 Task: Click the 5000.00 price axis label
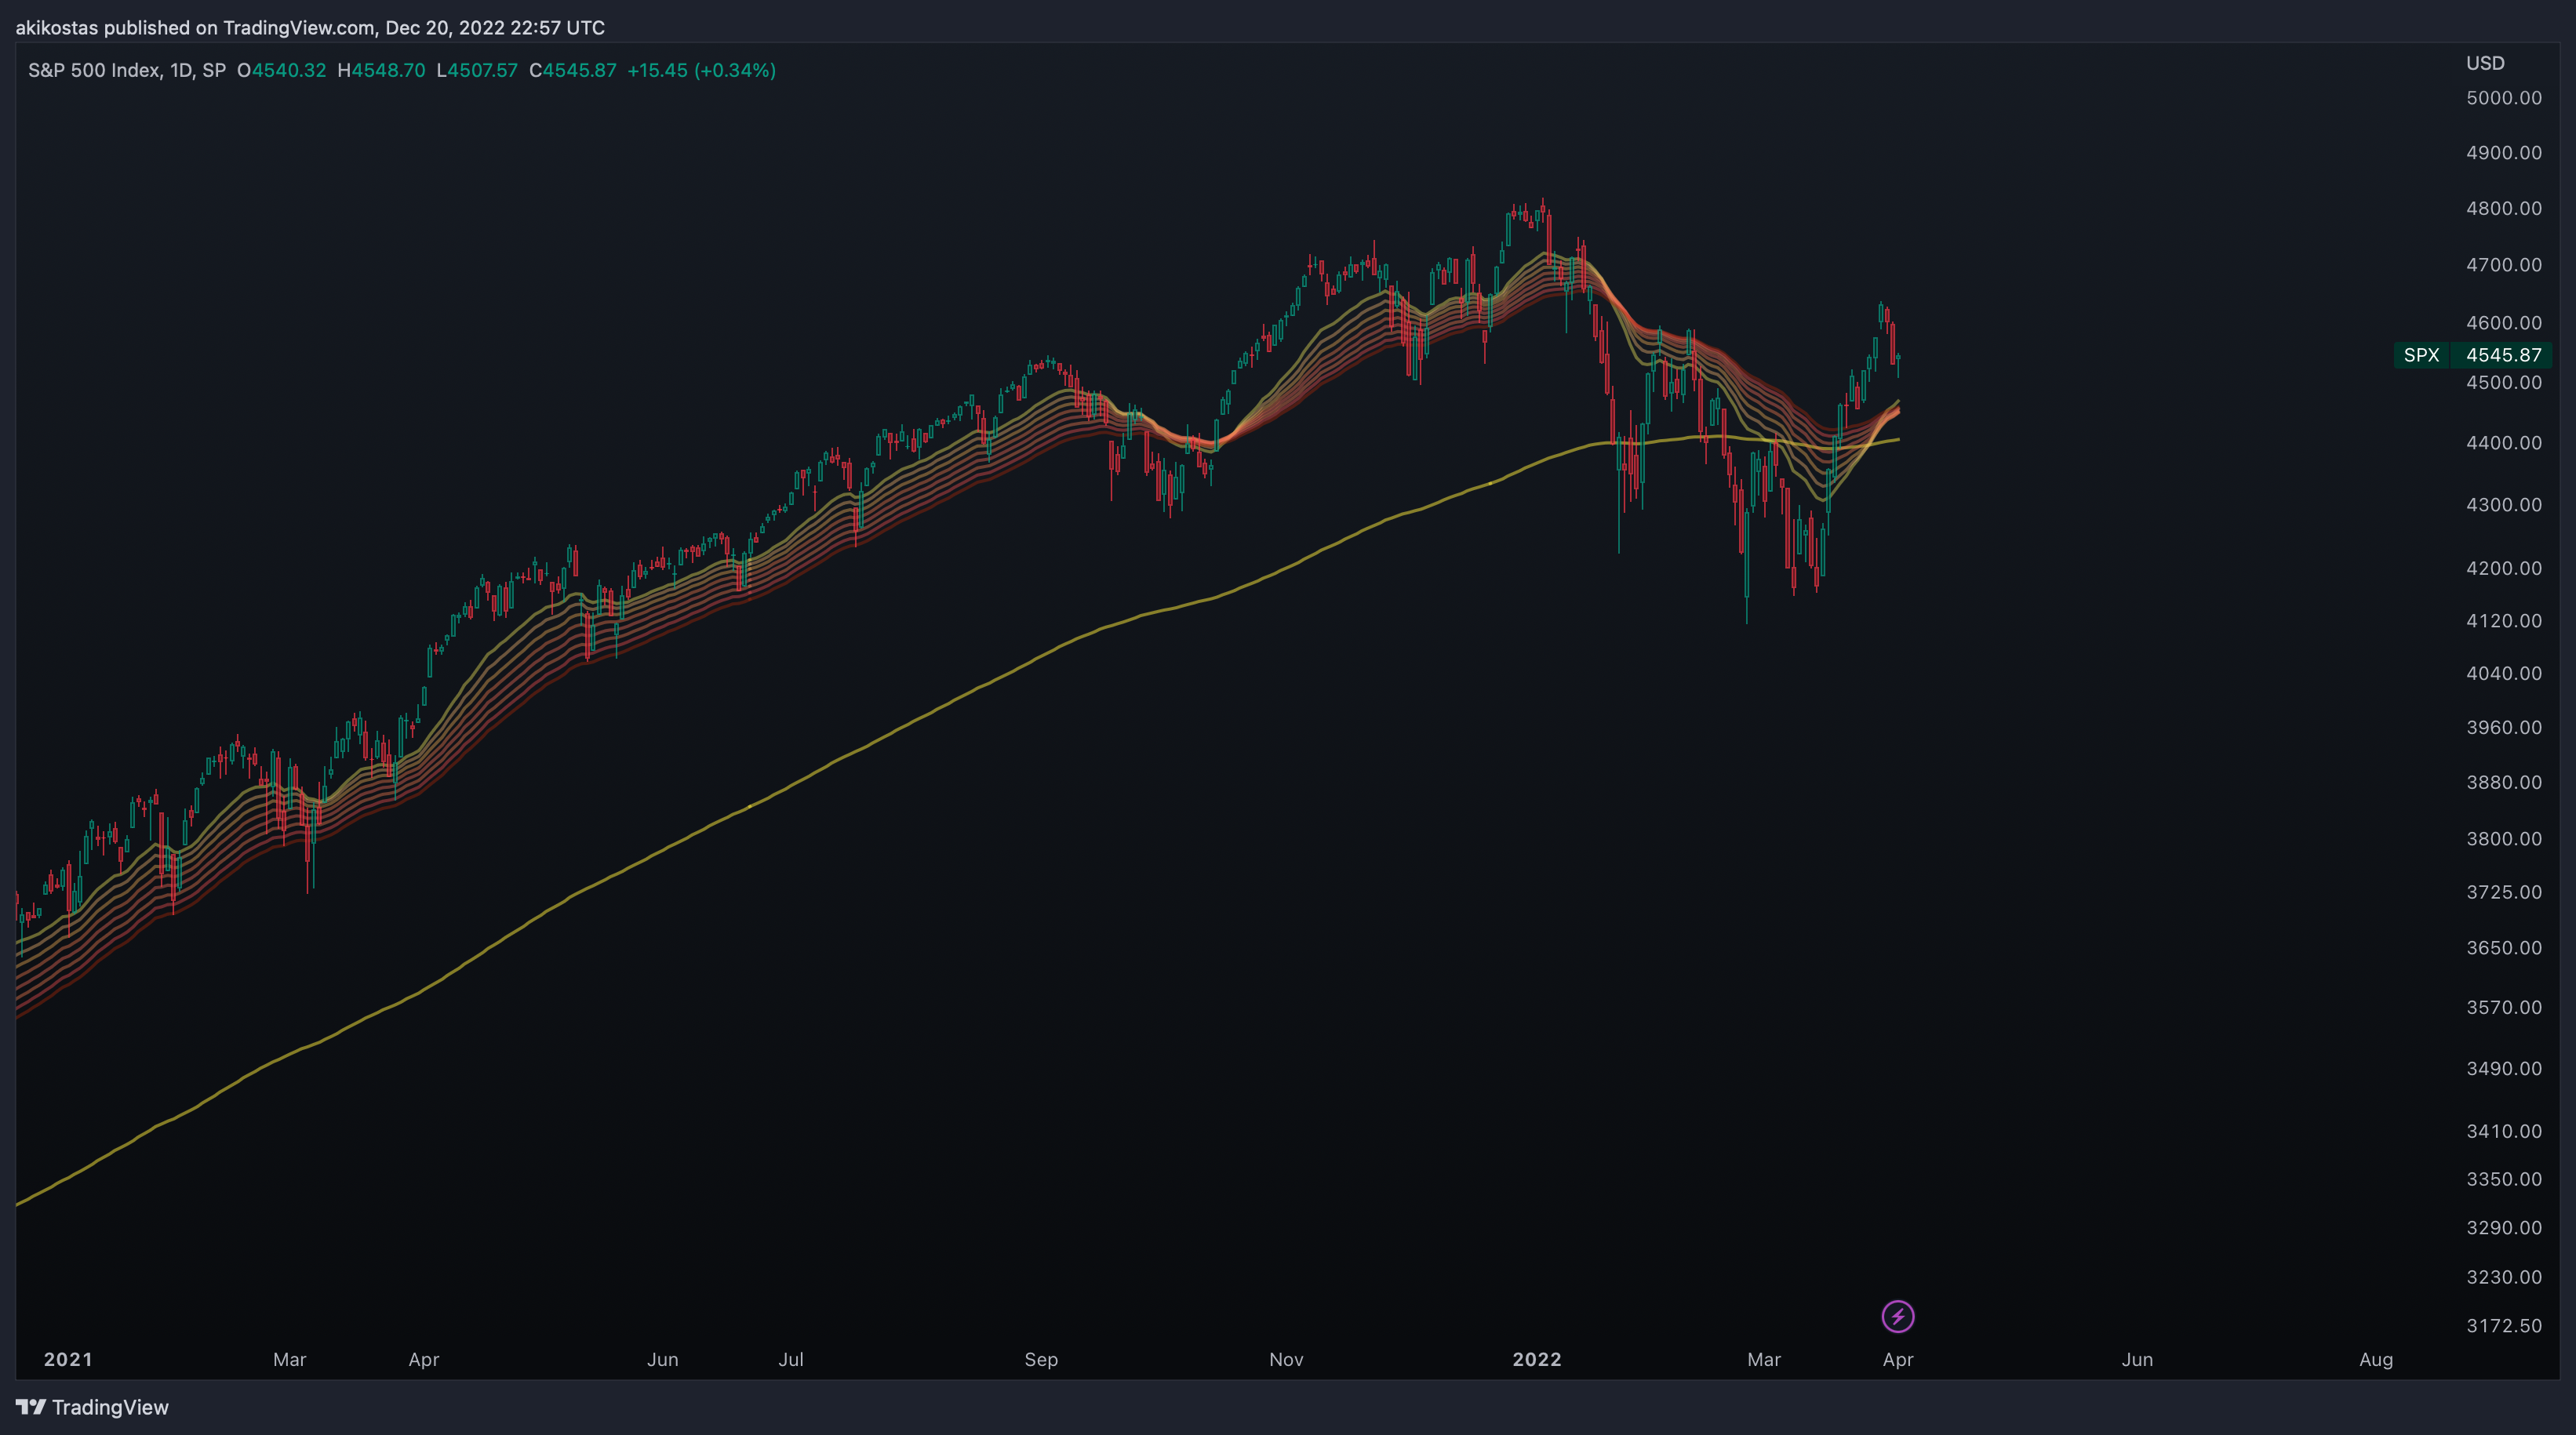pyautogui.click(x=2503, y=98)
